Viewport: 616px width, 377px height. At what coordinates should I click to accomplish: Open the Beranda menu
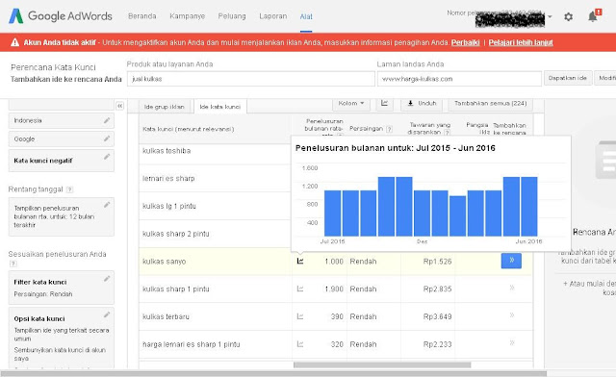(x=142, y=16)
